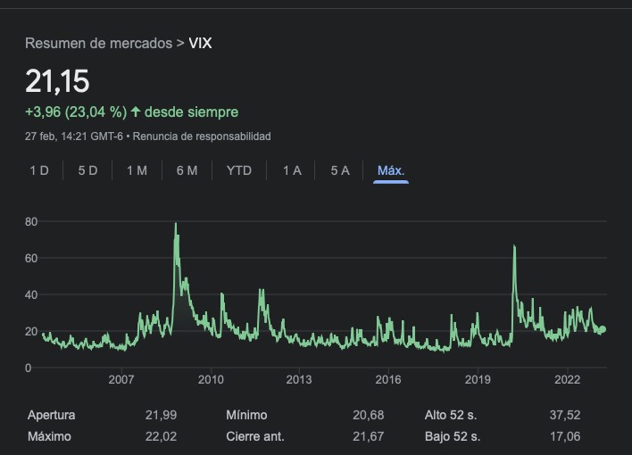Click the green up arrow icon
632x455 pixels.
click(136, 112)
